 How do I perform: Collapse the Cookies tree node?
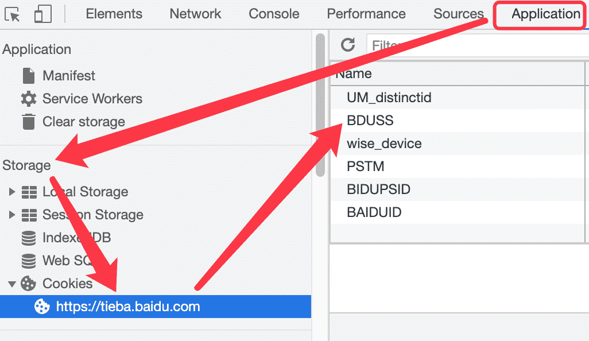click(x=11, y=284)
